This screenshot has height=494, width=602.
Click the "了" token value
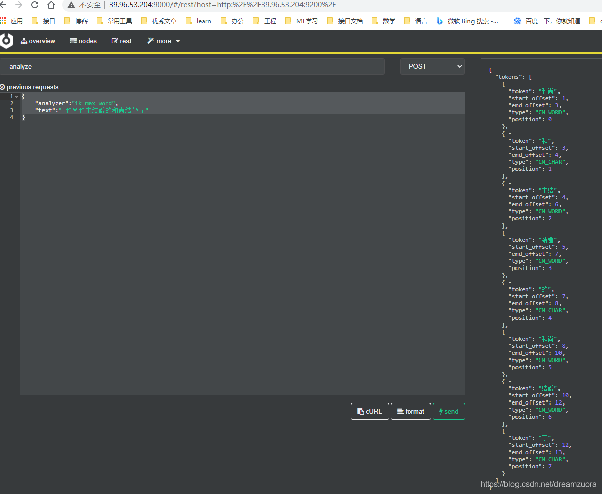[545, 438]
